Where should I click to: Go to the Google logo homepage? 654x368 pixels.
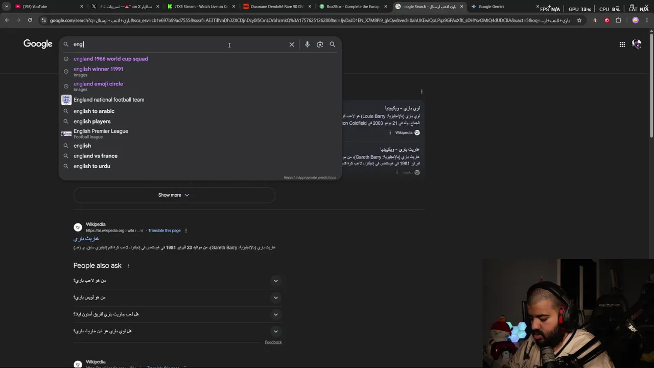(x=38, y=44)
